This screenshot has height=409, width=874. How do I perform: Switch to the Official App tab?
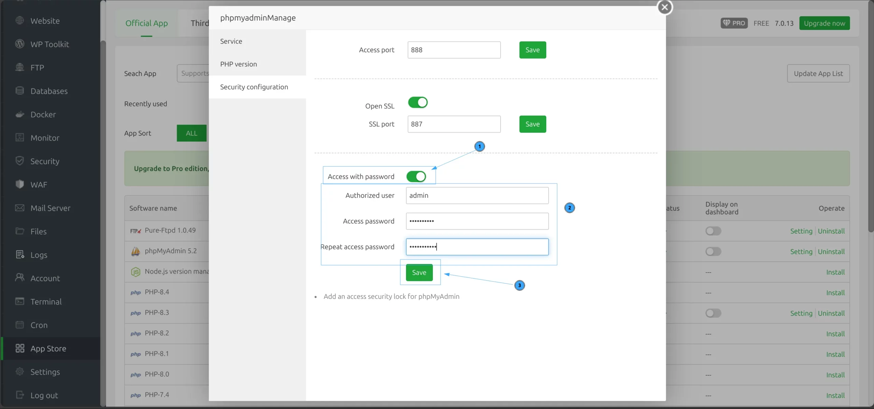(x=146, y=23)
